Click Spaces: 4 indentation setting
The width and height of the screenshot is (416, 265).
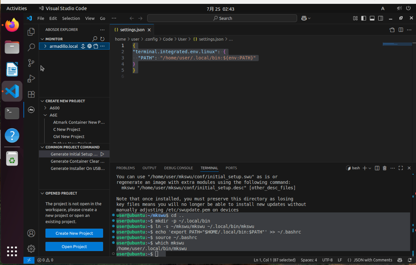point(309,260)
